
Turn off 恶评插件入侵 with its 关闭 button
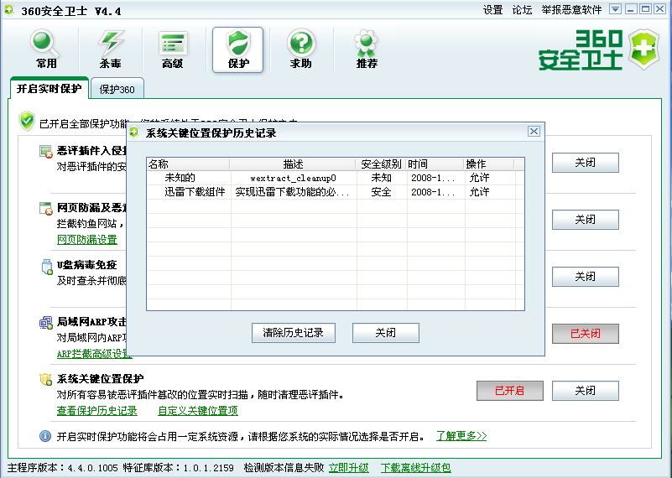tap(585, 163)
